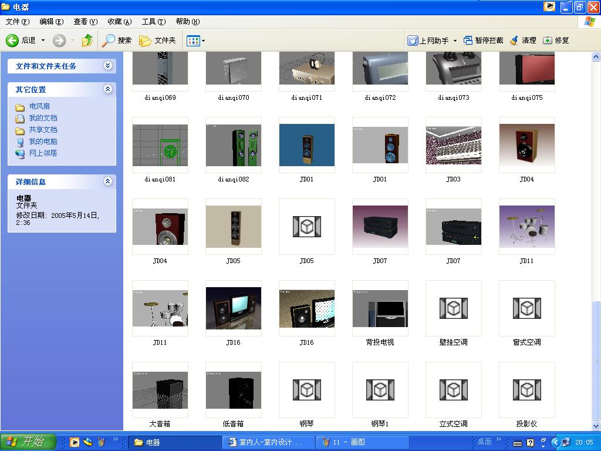This screenshot has height=451, width=601.
Task: Click the dianqi073 file name
Action: tap(454, 98)
